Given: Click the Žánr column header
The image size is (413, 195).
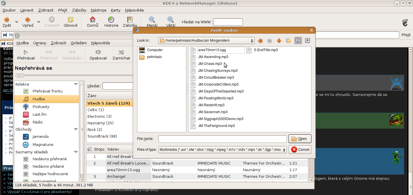Looking at the screenshot, I should [110, 96].
